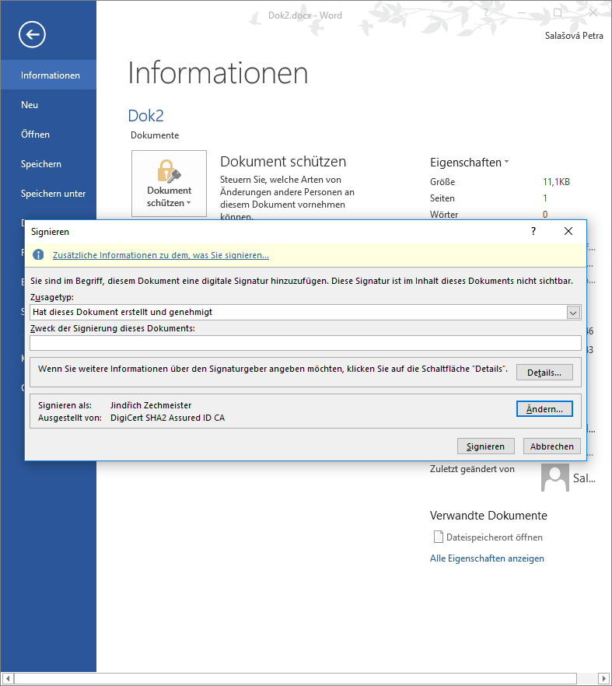The height and width of the screenshot is (686, 612).
Task: Open the additional signing information link
Action: (160, 255)
